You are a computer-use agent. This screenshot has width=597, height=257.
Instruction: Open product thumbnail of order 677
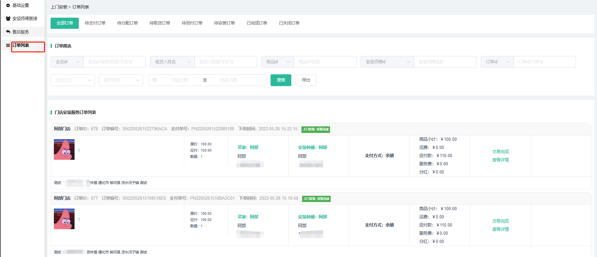[x=64, y=219]
